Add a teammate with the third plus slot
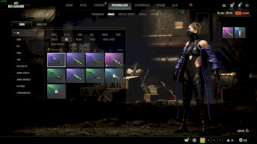The height and width of the screenshot is (144, 257). 220,140
